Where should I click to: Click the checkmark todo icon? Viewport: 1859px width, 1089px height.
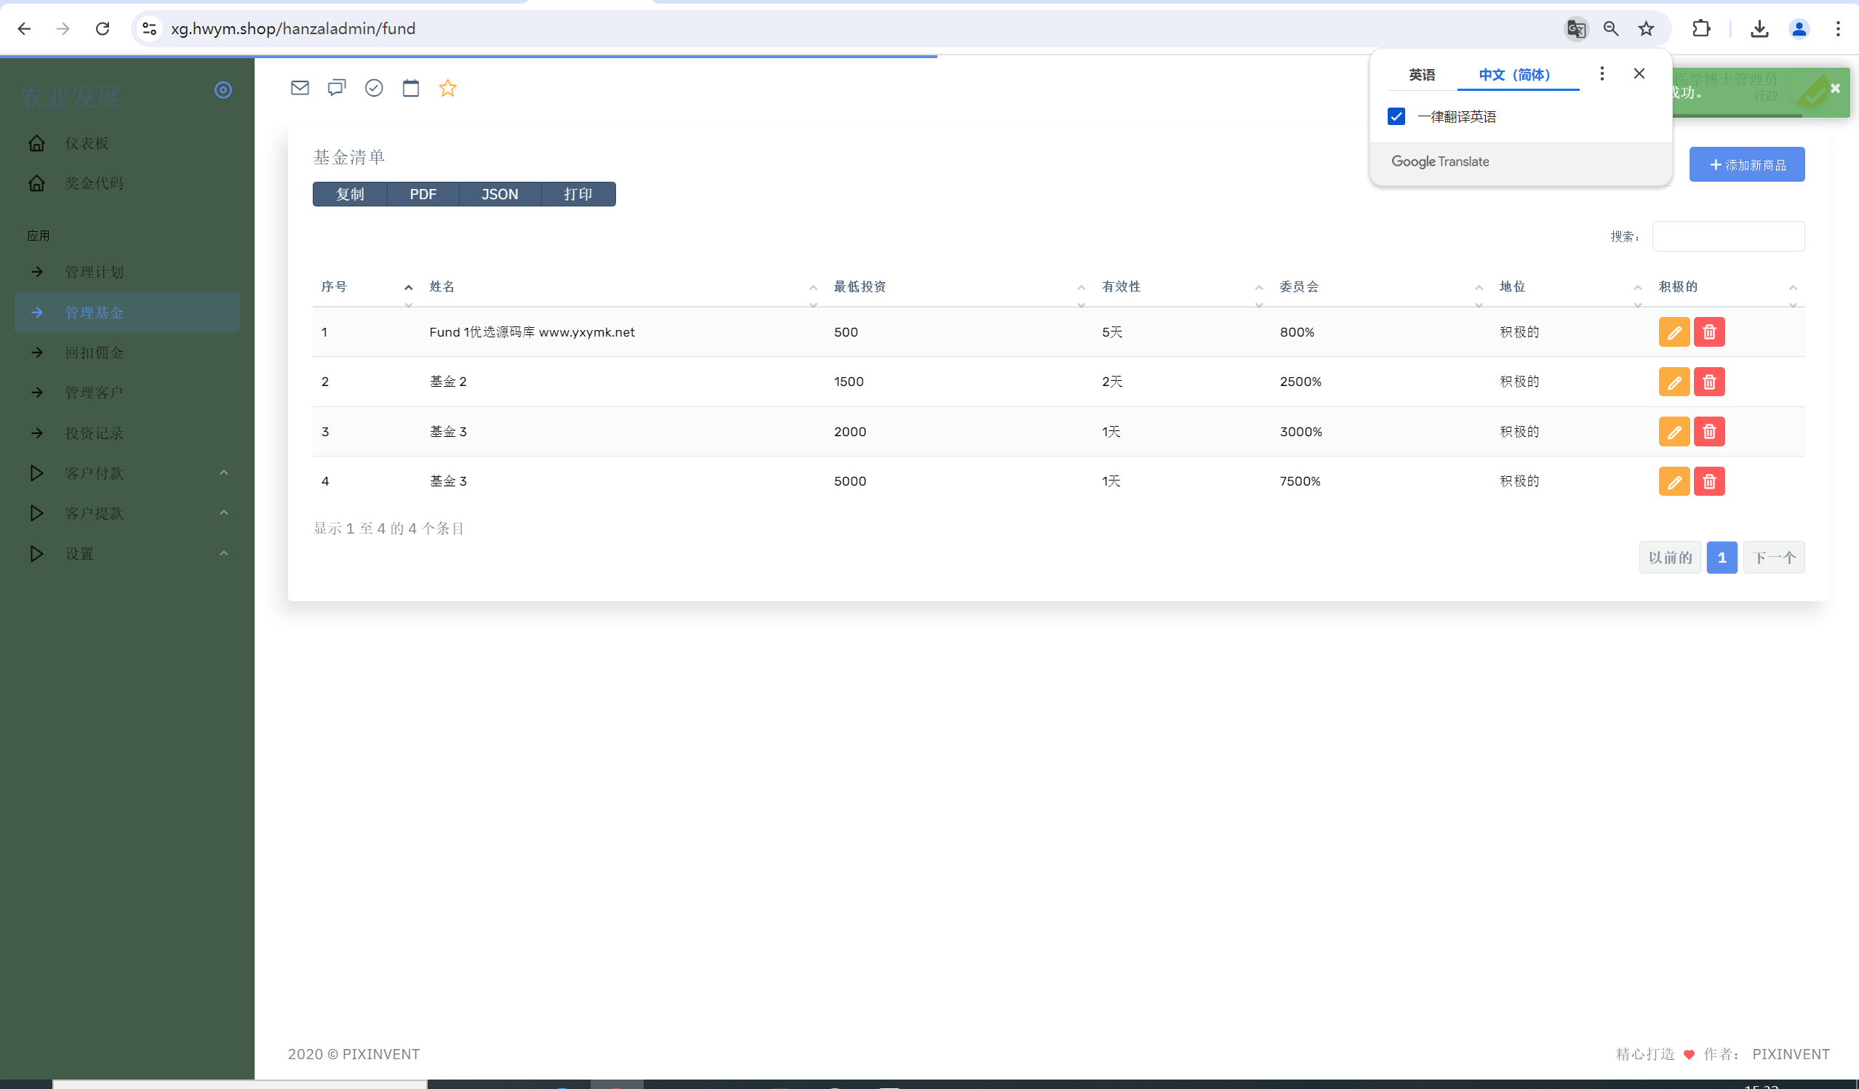(x=374, y=89)
